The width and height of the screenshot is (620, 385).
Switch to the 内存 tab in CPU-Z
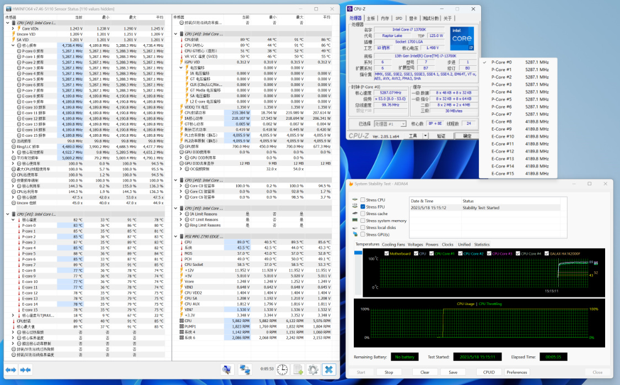[385, 18]
